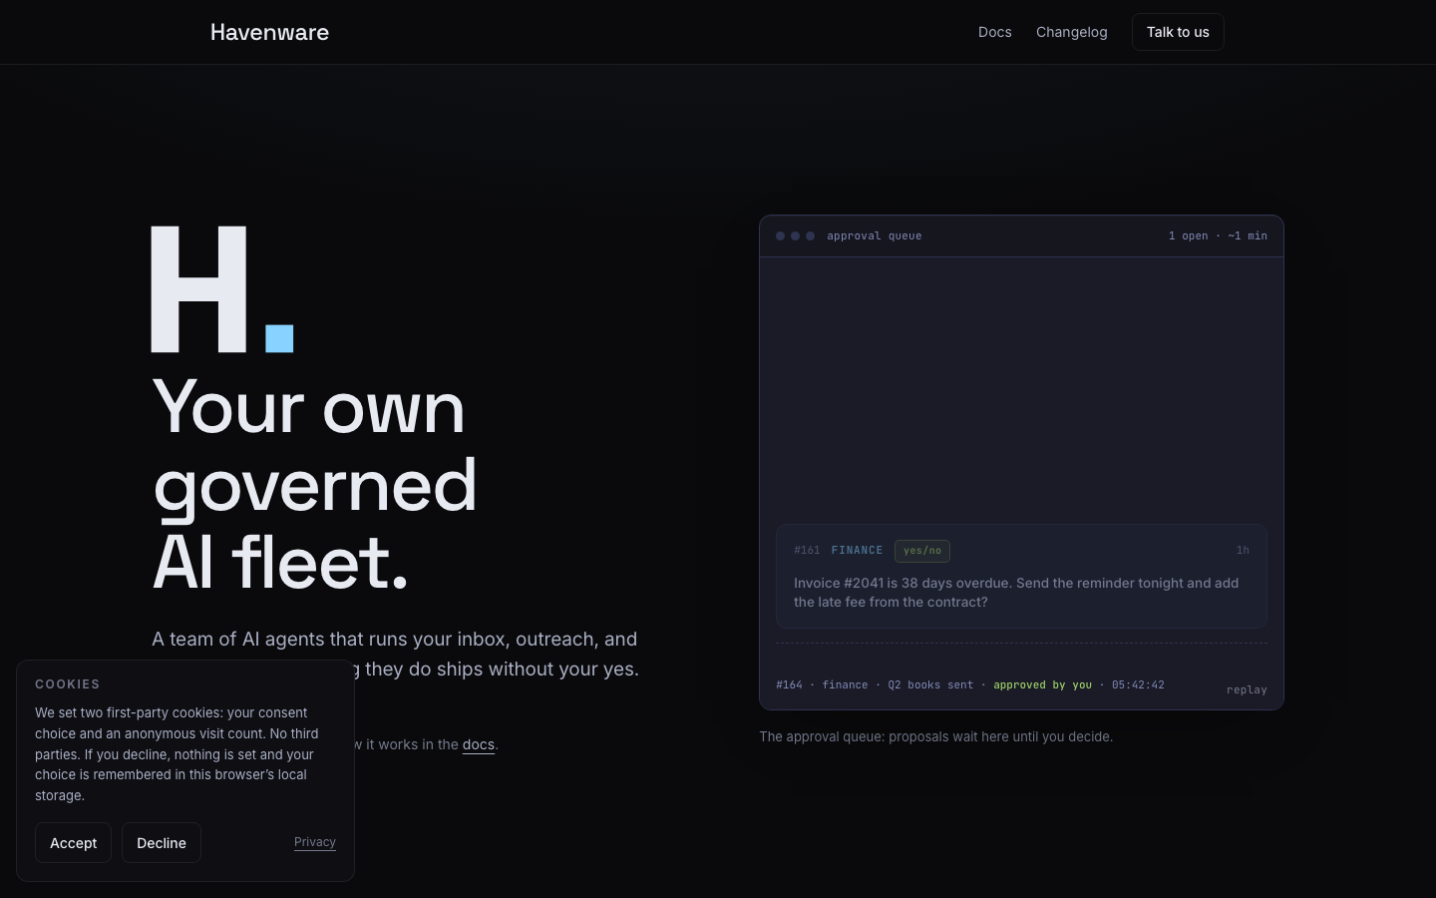The width and height of the screenshot is (1436, 898).
Task: Click the 'Your own governed AI fleet.' headline
Action: tap(315, 485)
